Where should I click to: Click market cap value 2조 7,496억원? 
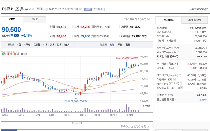198,28
